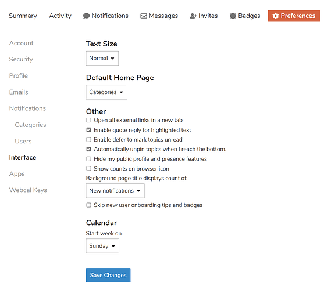The image size is (324, 290).
Task: Open Categories sub-item in sidebar
Action: (x=31, y=125)
